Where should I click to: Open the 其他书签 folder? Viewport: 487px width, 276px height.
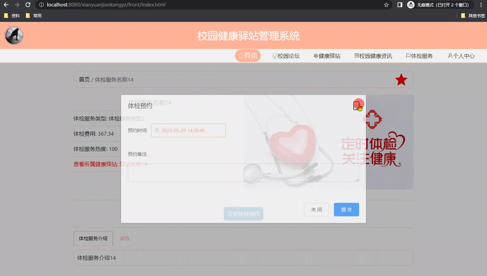pyautogui.click(x=473, y=16)
